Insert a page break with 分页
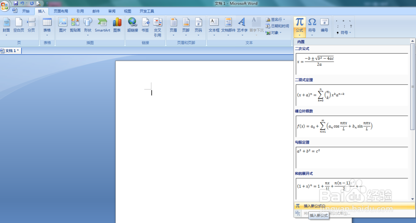 (31, 25)
